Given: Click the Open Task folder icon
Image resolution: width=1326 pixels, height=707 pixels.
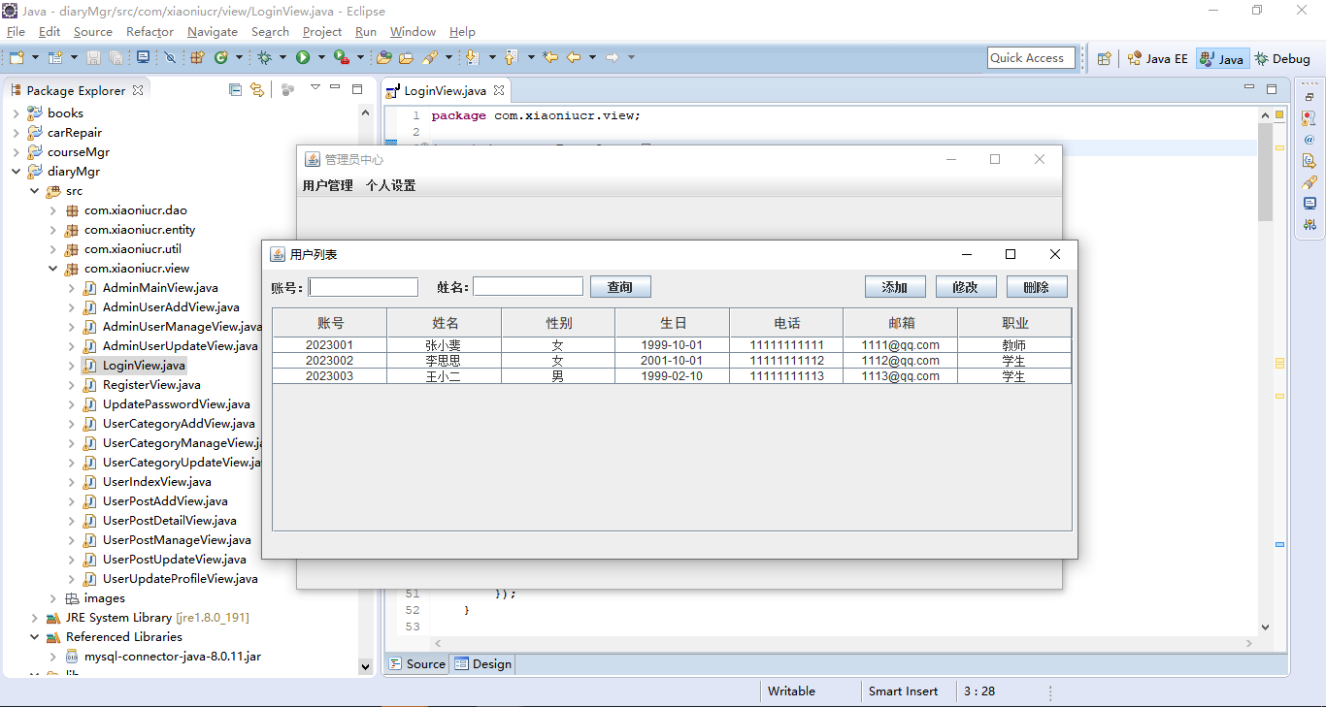Looking at the screenshot, I should [x=407, y=58].
